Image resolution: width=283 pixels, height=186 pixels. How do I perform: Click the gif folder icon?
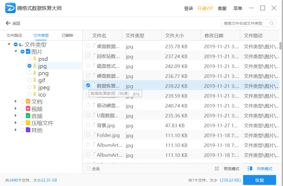tap(35, 80)
